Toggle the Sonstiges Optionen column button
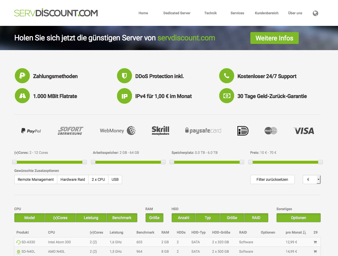This screenshot has width=338, height=256. coord(298,218)
